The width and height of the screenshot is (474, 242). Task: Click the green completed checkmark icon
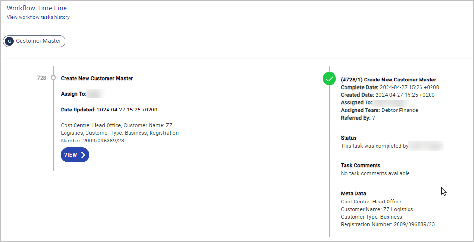click(x=329, y=79)
